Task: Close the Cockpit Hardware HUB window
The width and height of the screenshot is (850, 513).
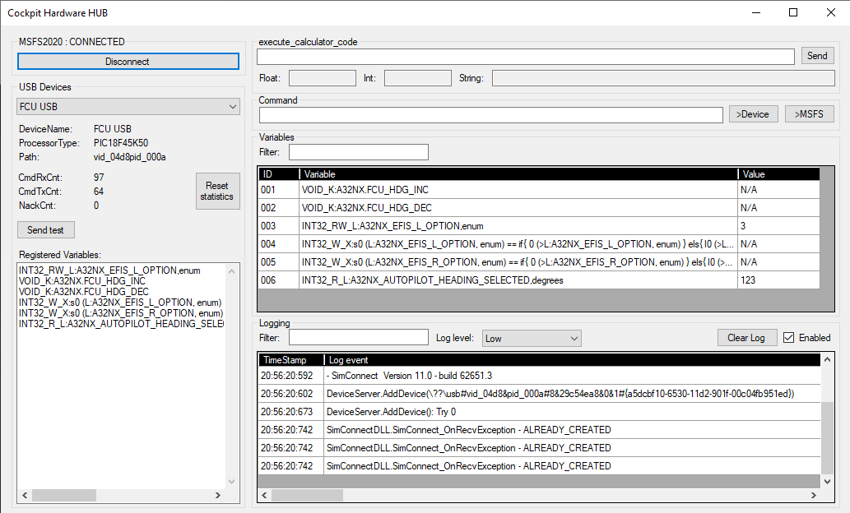Action: (x=830, y=12)
